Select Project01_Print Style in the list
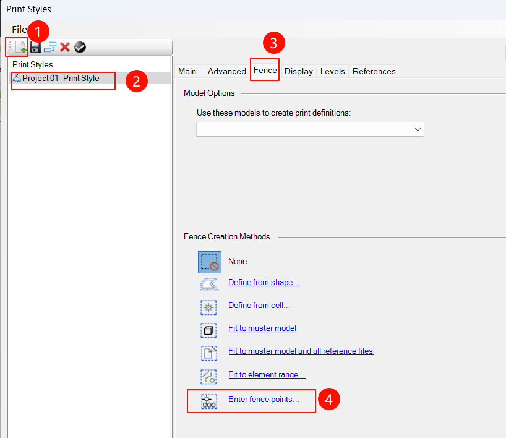Viewport: 506px width, 438px height. coord(90,78)
